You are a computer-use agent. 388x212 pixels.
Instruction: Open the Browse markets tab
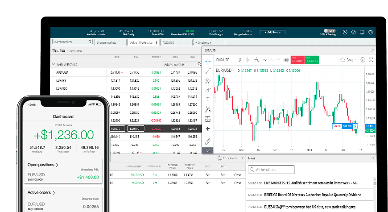[110, 42]
